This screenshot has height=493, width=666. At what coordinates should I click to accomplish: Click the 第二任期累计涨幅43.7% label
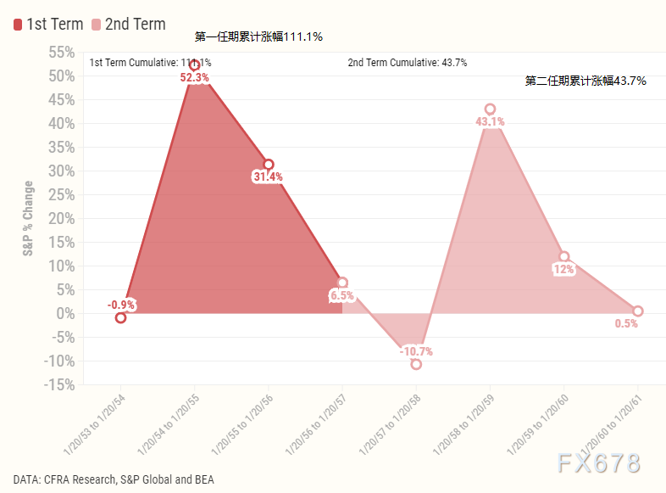click(x=586, y=81)
